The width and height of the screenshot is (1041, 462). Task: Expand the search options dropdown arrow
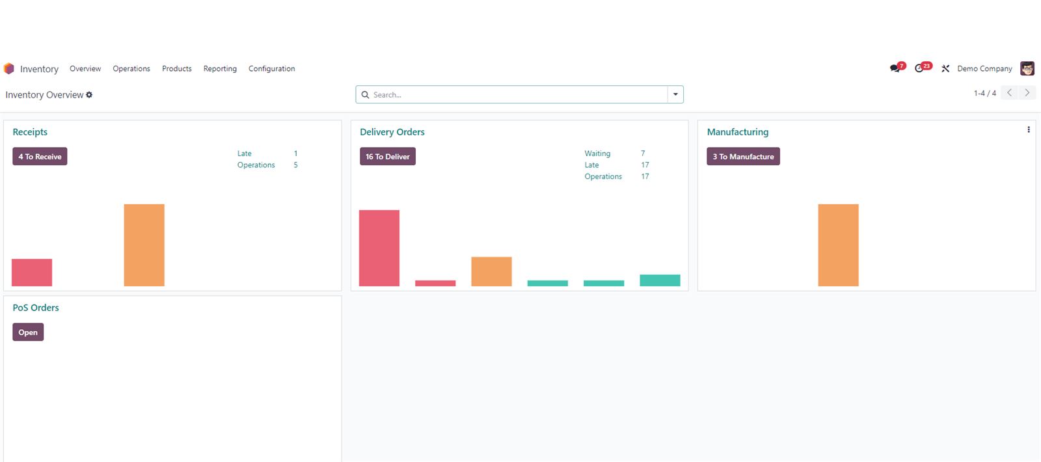tap(675, 95)
